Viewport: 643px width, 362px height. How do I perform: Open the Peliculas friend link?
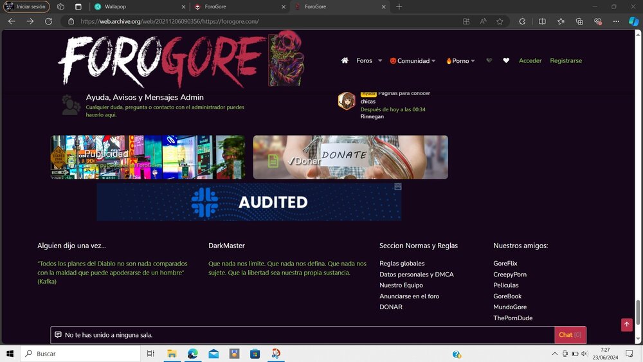coord(505,285)
